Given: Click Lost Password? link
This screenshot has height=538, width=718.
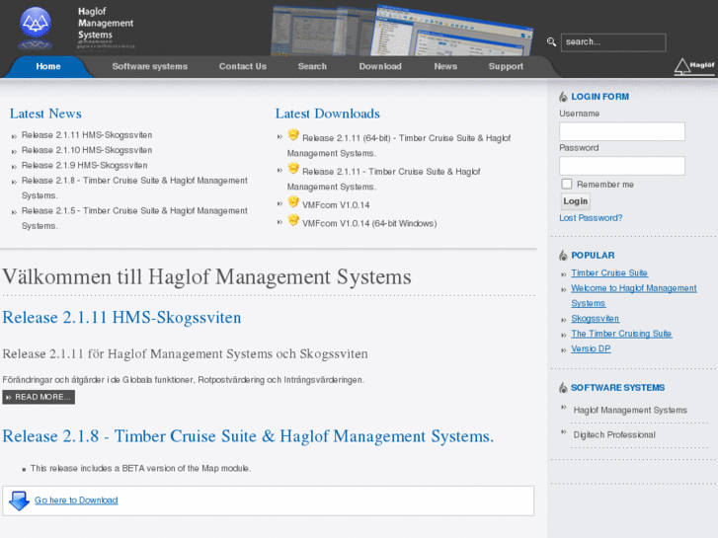Looking at the screenshot, I should coord(591,218).
